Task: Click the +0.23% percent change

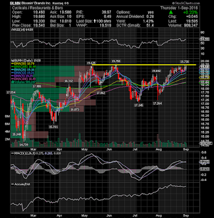Action: point(190,13)
